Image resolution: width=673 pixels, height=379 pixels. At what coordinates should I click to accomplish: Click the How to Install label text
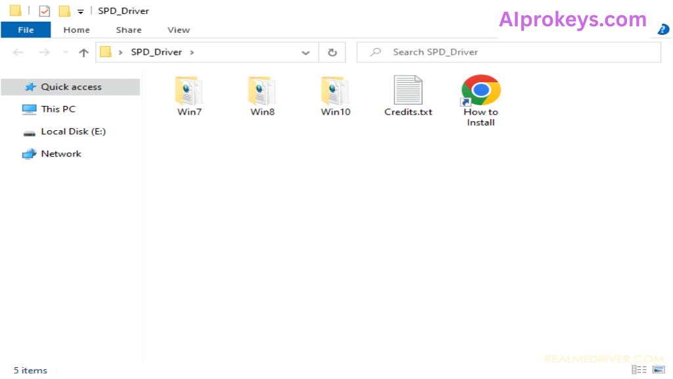point(480,117)
